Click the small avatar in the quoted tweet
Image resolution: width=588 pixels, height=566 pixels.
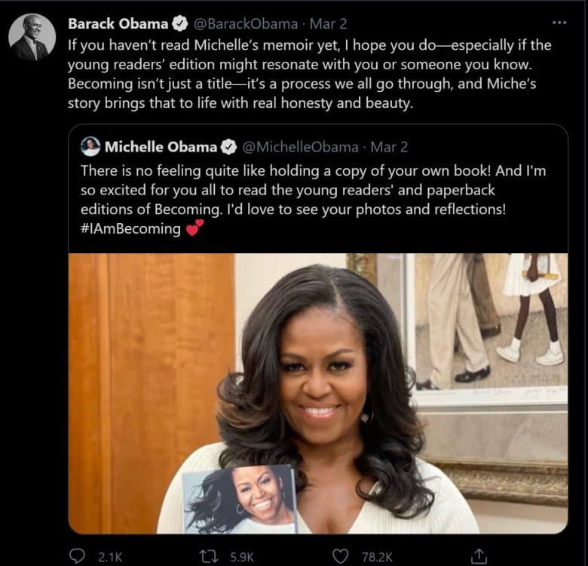(90, 146)
